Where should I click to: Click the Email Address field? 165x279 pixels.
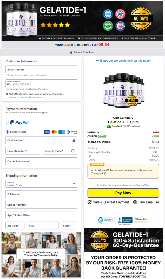(41, 69)
